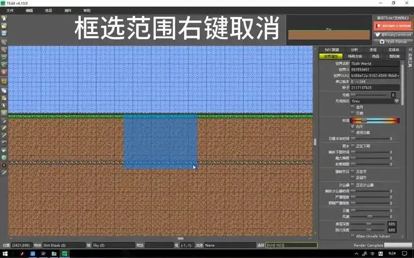Viewport: 414px width, 258px height.
Task: Open the 地层 menu
Action: click(x=48, y=10)
